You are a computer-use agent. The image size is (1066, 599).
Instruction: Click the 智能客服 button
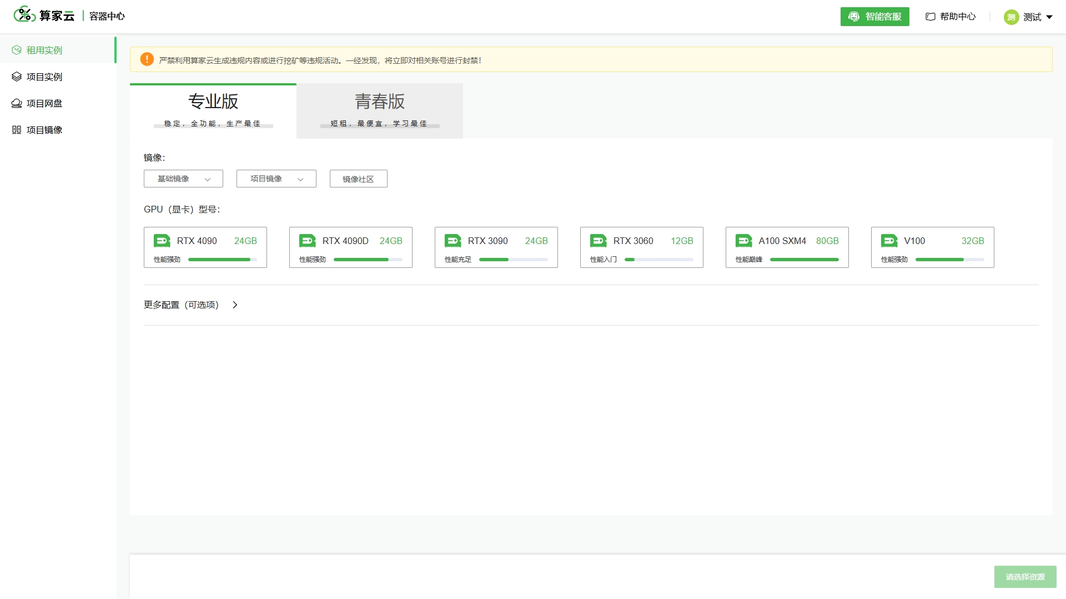click(x=874, y=17)
